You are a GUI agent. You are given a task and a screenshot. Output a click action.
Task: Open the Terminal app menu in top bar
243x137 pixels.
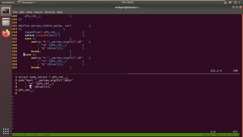point(27,2)
